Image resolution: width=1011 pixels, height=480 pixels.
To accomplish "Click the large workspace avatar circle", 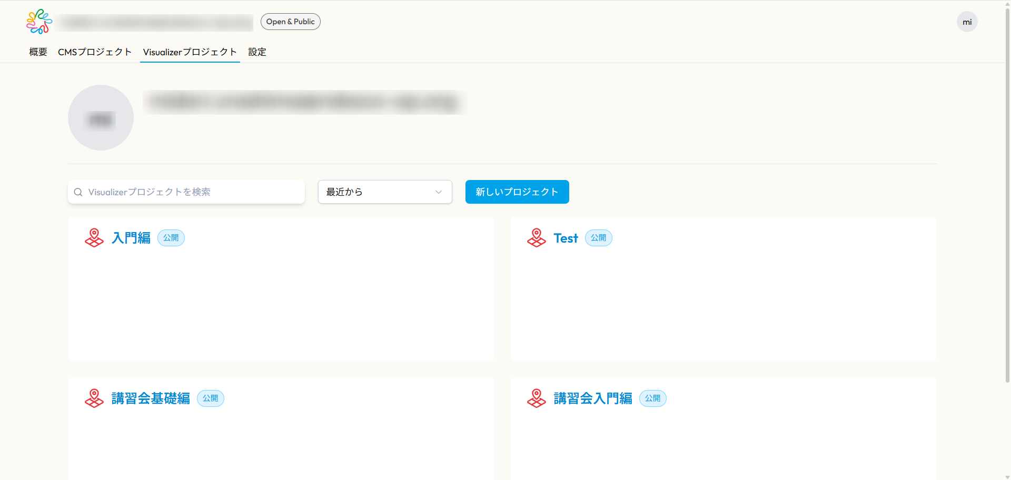I will coord(101,118).
